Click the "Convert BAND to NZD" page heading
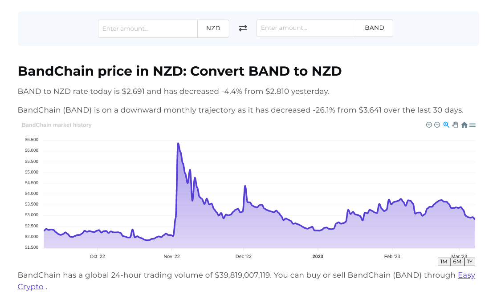Viewport: 497px width, 303px height. click(179, 71)
